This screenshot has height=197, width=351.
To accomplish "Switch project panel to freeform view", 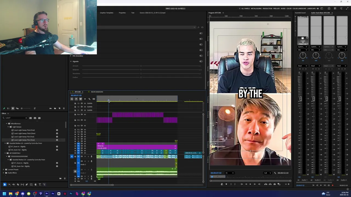I will click(x=17, y=108).
